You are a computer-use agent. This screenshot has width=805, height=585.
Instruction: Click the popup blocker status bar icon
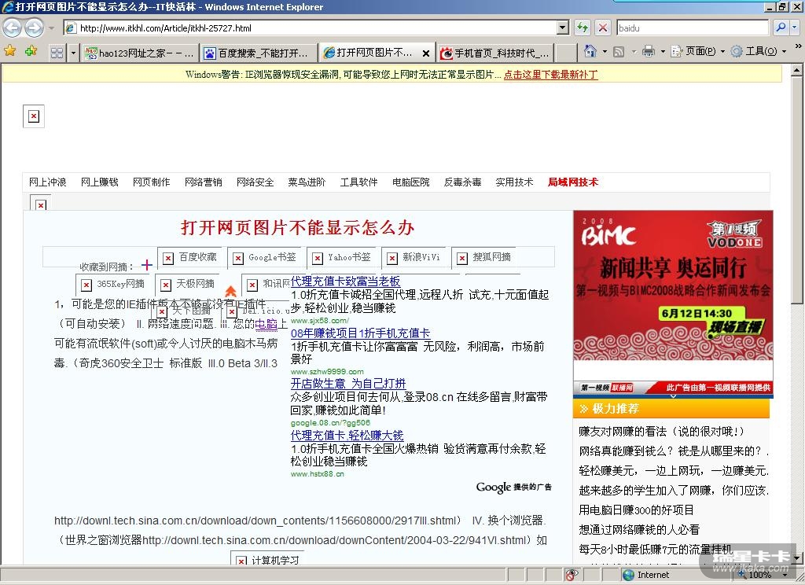click(x=572, y=575)
